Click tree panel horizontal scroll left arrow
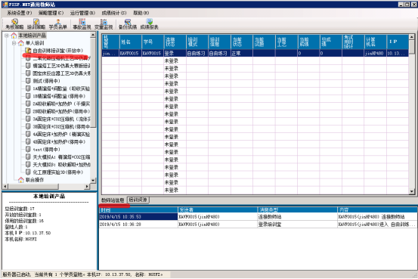 tap(5, 187)
